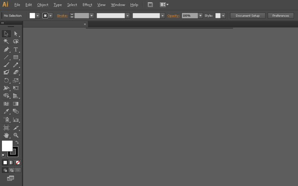Open the Edit menu

pos(29,5)
